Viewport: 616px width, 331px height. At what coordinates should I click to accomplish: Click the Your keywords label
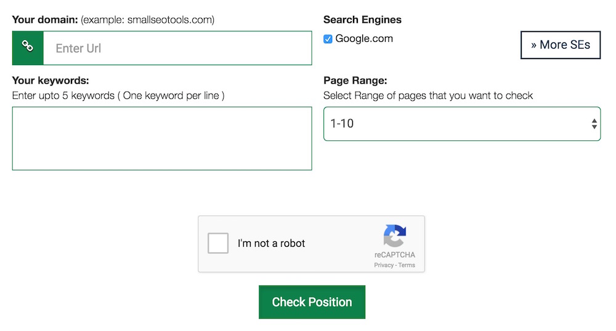pos(51,81)
